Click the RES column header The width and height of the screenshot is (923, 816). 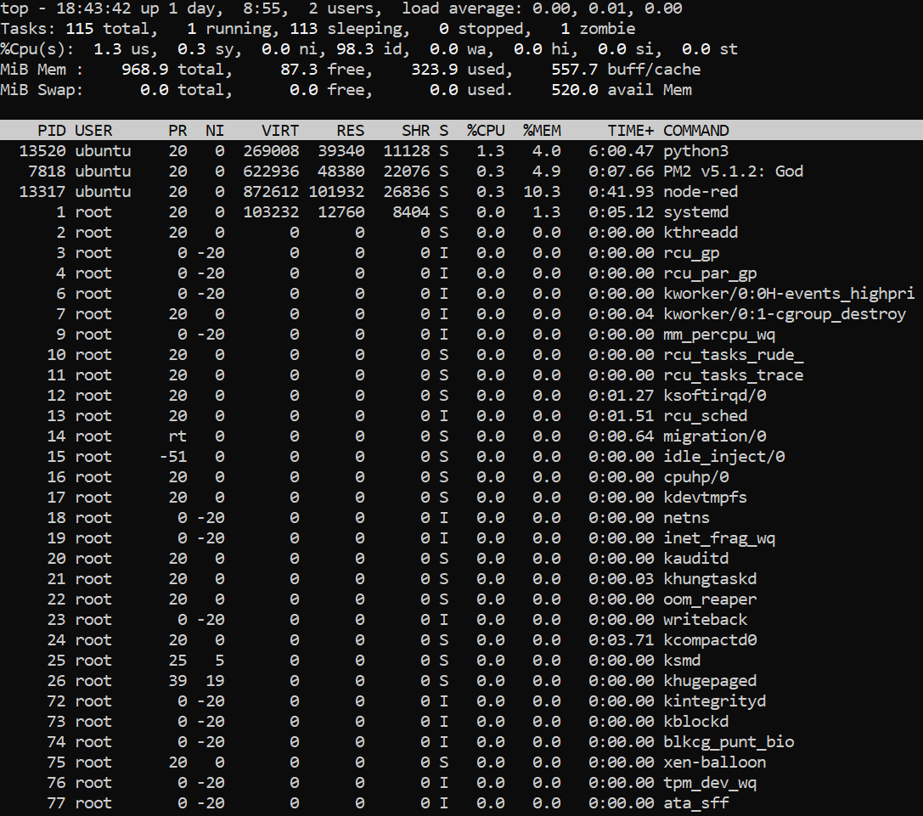point(350,130)
